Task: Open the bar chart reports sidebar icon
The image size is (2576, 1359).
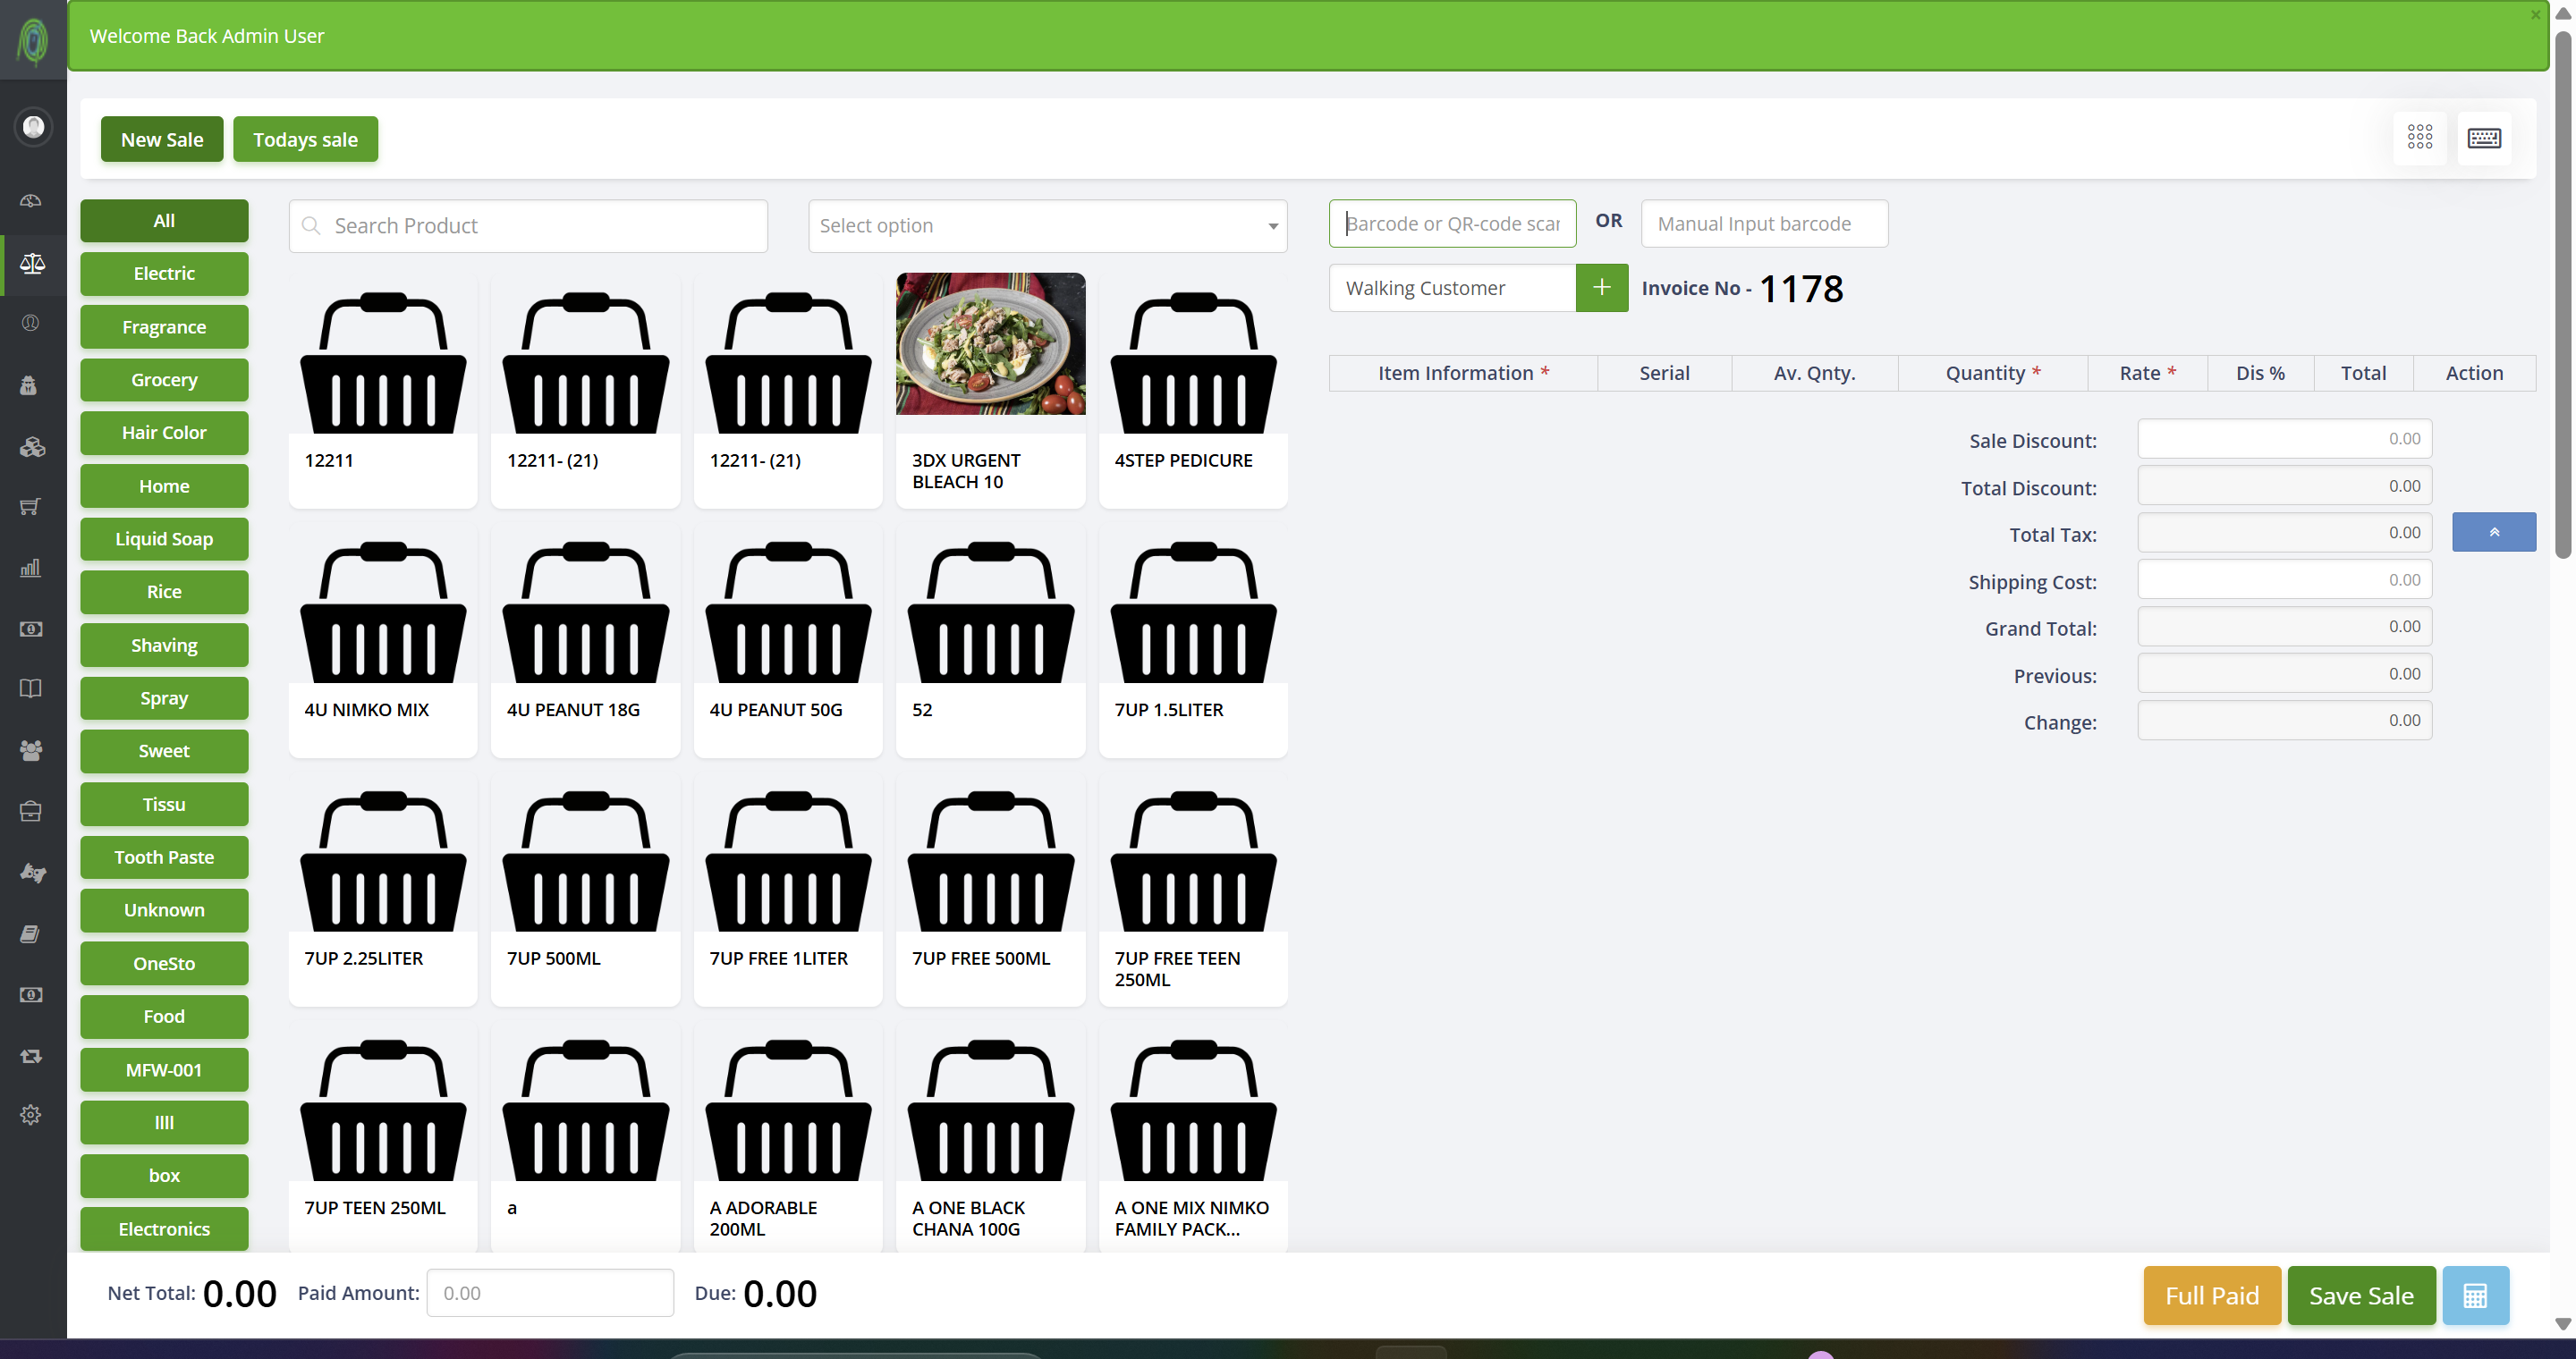Action: pos(31,568)
